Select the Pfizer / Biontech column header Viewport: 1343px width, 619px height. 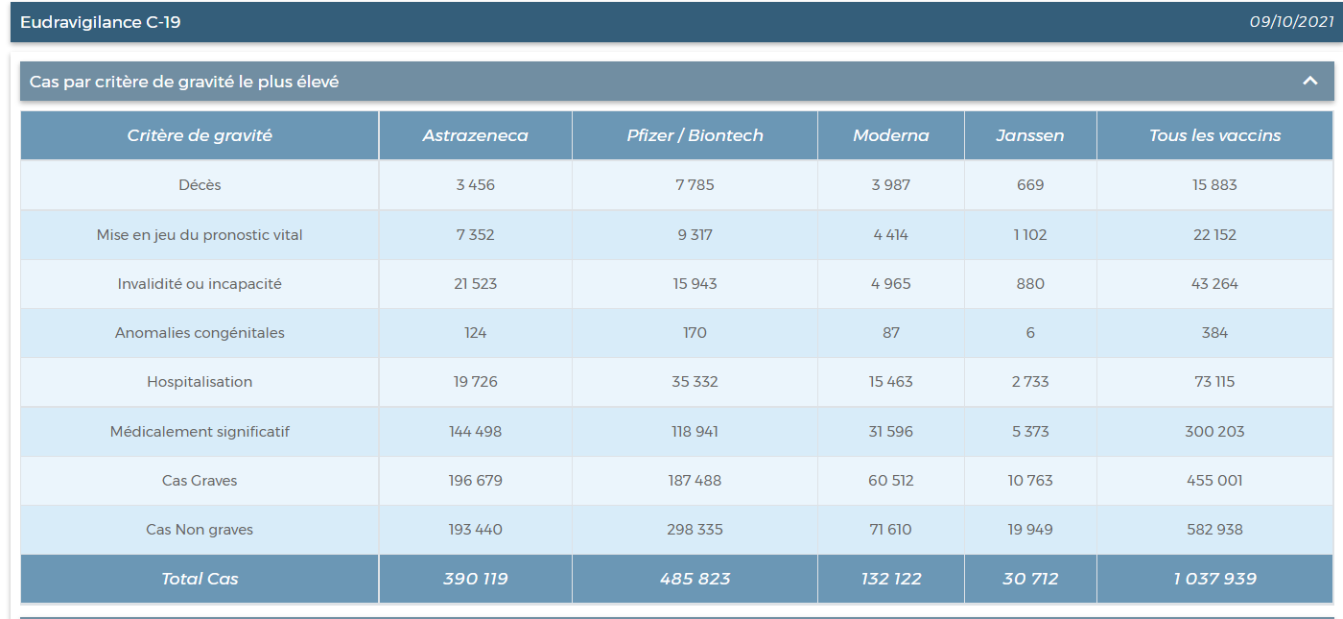tap(695, 135)
